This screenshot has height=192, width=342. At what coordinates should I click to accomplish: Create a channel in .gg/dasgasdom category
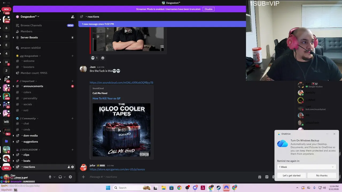pos(72,56)
